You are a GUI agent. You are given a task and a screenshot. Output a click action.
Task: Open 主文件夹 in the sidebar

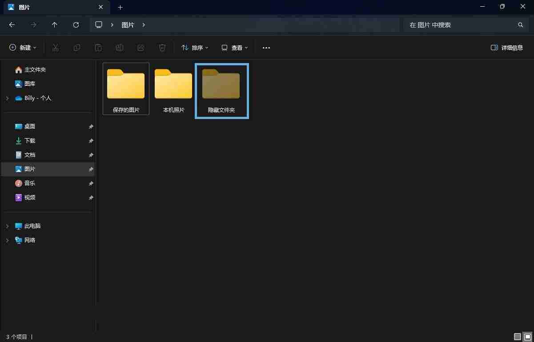click(x=30, y=70)
